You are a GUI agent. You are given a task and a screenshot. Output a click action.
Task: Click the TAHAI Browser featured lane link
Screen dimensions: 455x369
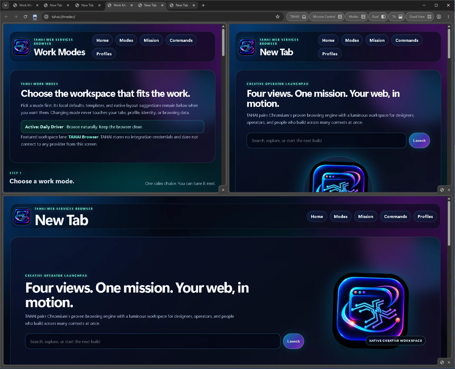(83, 137)
